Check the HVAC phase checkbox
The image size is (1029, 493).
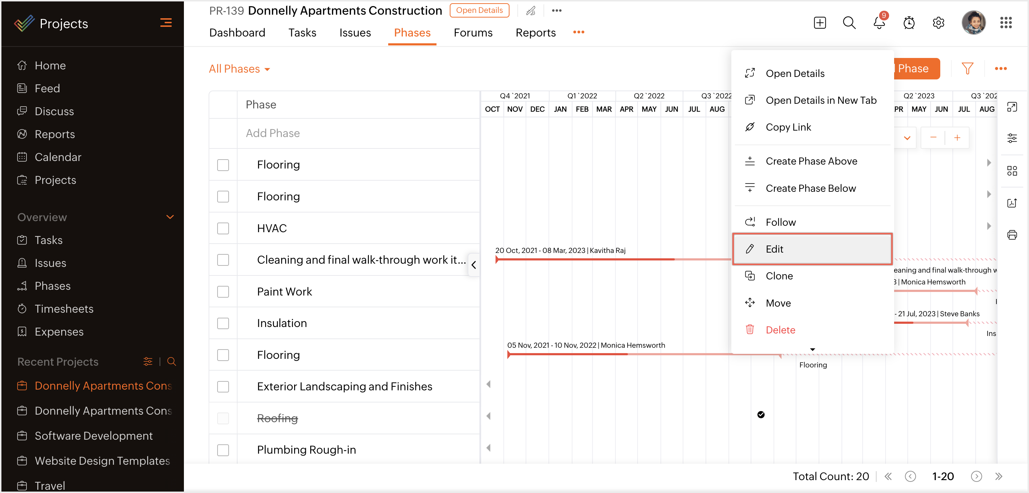[x=223, y=229]
